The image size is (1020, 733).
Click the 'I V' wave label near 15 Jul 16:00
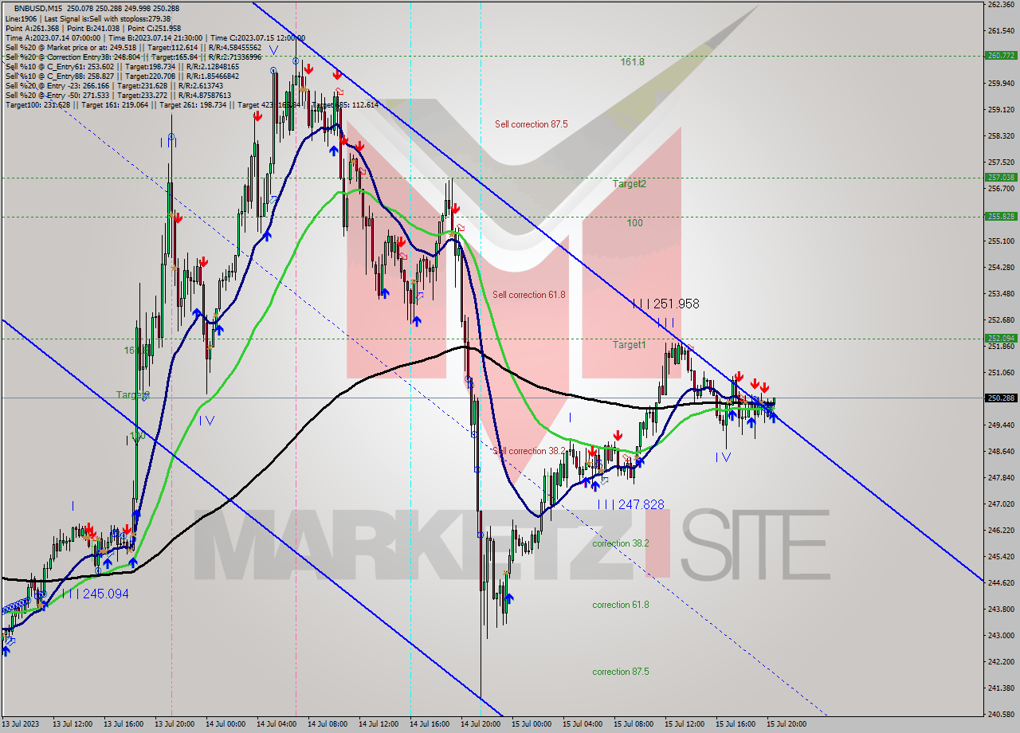coord(722,457)
